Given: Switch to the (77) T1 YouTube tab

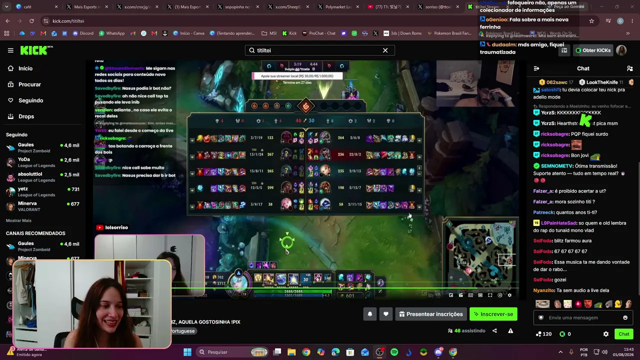Looking at the screenshot, I should 388,7.
